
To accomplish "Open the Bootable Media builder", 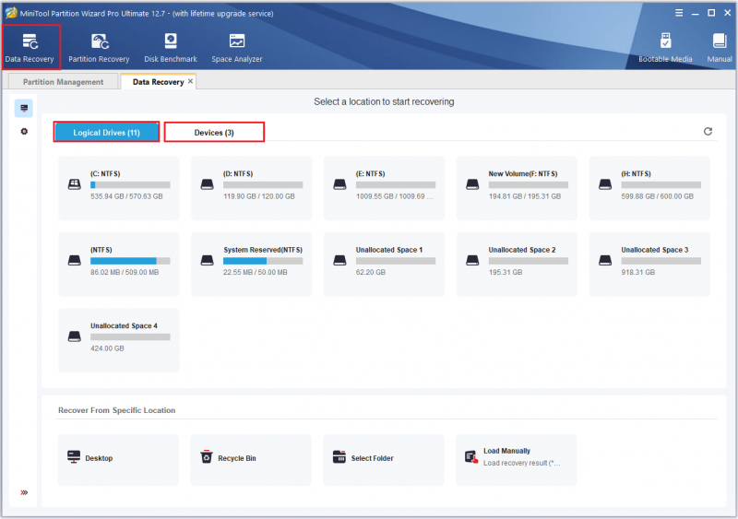I will [x=665, y=48].
